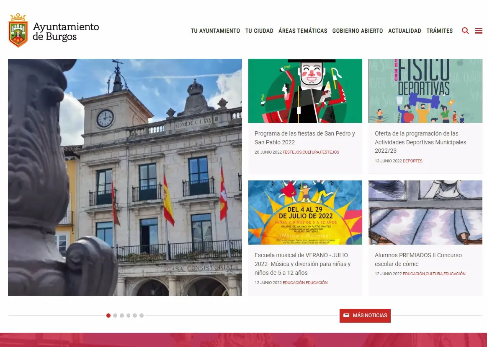Open Actividades Deportivas Municipales 2022/23 article

[x=420, y=142]
